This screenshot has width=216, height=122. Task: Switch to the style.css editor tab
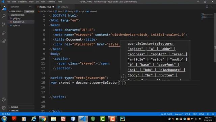click(x=64, y=7)
